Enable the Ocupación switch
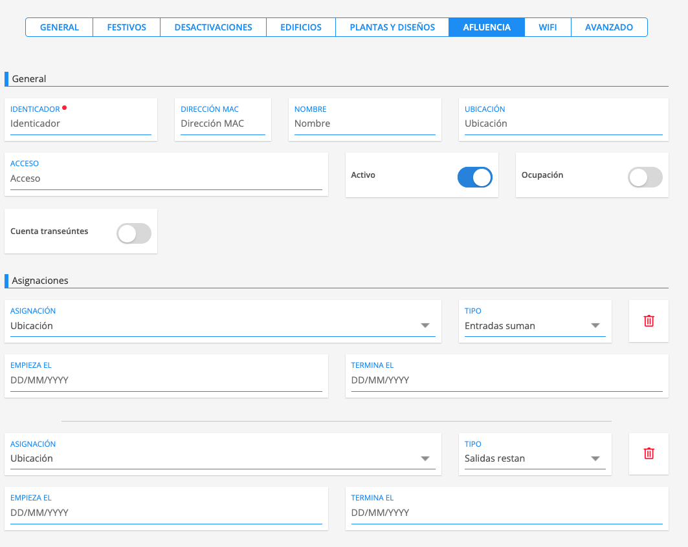The width and height of the screenshot is (688, 547). tap(645, 178)
